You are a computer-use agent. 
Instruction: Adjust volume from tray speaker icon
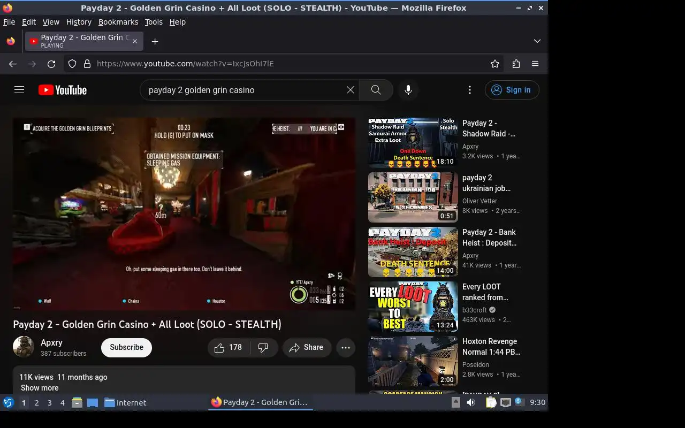coord(471,402)
